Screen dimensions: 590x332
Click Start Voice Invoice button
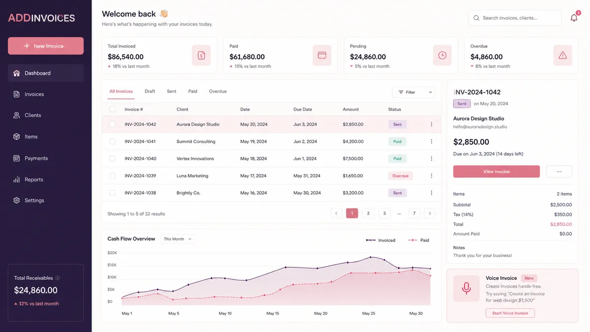pos(510,313)
